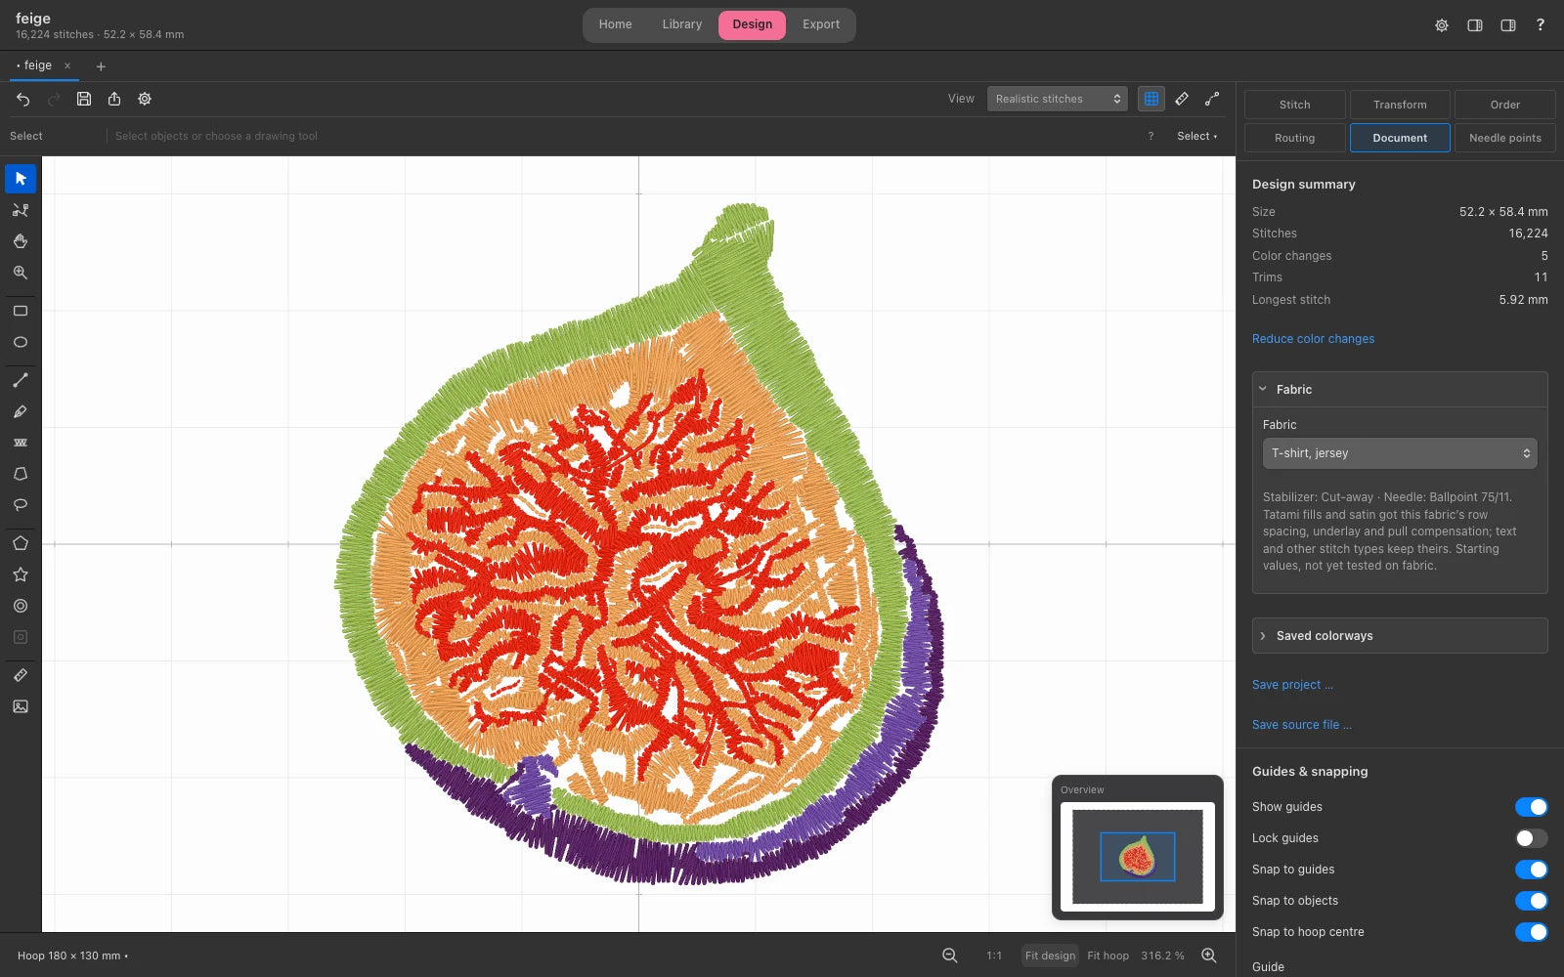Pick the magnifier zoom tool in left toolbar
The height and width of the screenshot is (977, 1564).
point(21,273)
